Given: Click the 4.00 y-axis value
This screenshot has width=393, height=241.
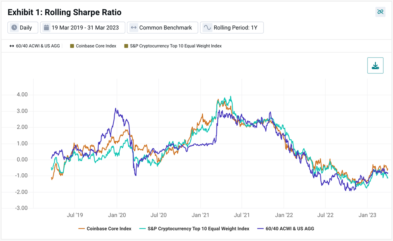Looking at the screenshot, I should click(x=22, y=95).
